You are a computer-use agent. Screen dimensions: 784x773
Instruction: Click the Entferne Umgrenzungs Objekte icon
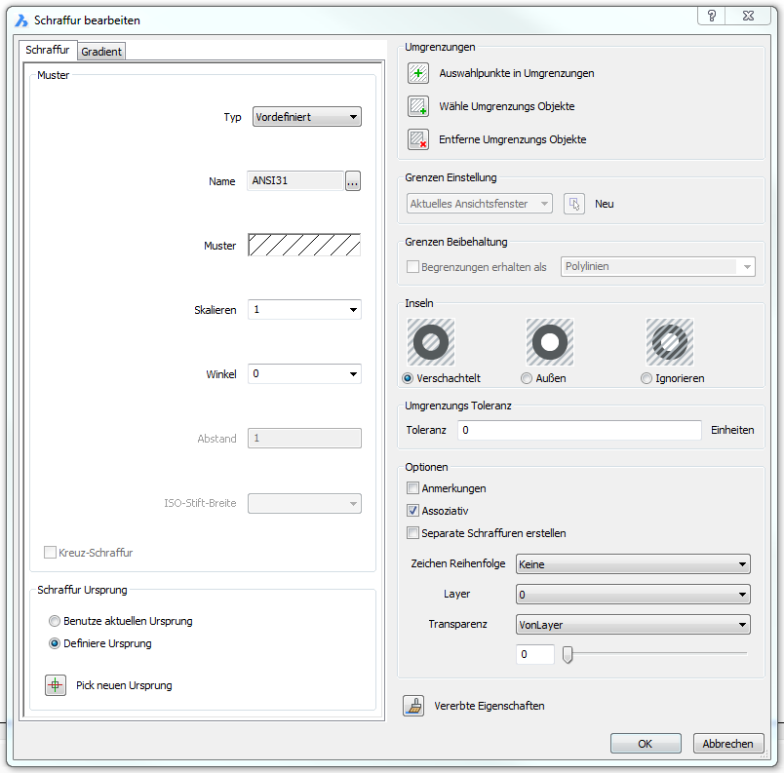418,139
